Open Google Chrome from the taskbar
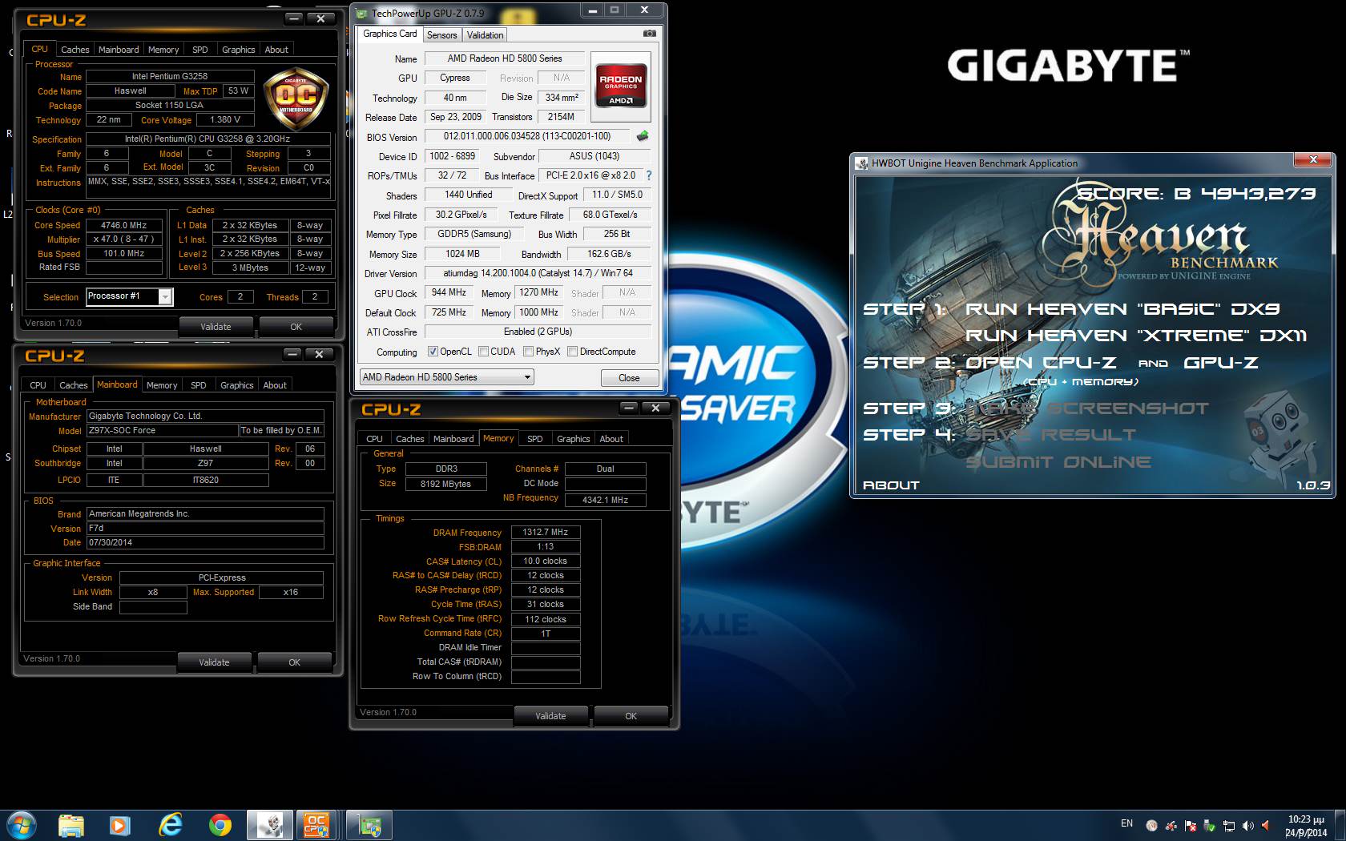The image size is (1346, 841). 220,824
